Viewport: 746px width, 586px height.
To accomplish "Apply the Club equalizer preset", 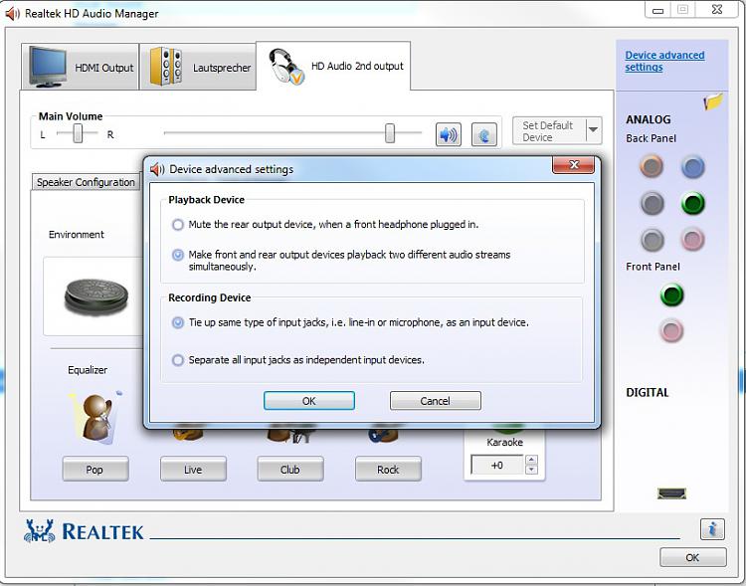I will click(x=290, y=470).
